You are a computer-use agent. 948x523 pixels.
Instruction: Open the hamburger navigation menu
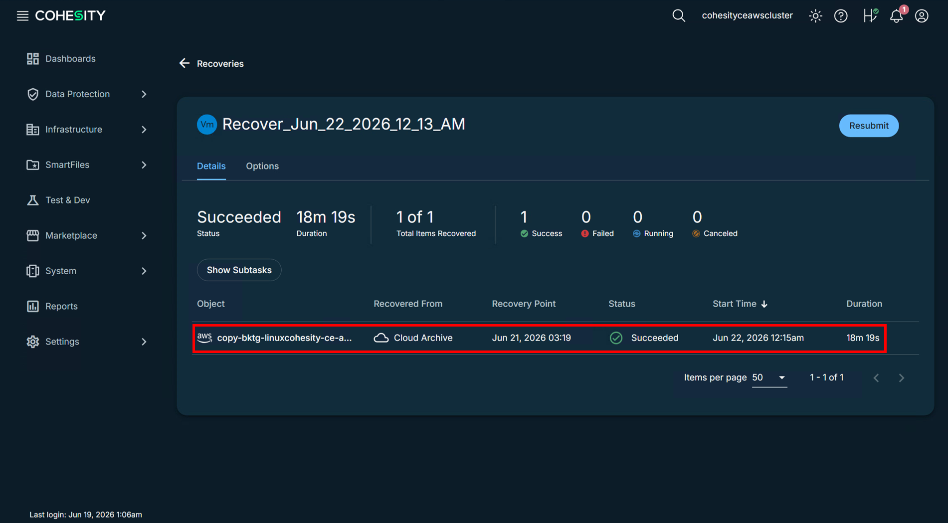tap(22, 16)
